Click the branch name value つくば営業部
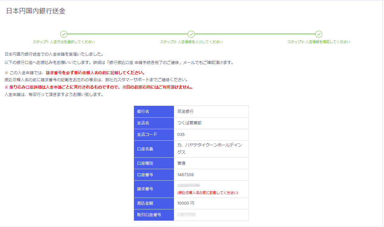Image resolution: width=384 pixels, height=227 pixels. [x=189, y=123]
